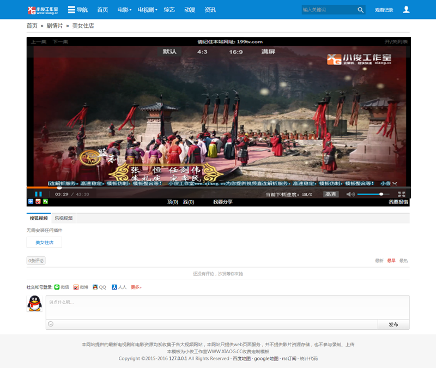Mute the video with the speaker icon
Screen dimensions: 436x368
(x=350, y=194)
